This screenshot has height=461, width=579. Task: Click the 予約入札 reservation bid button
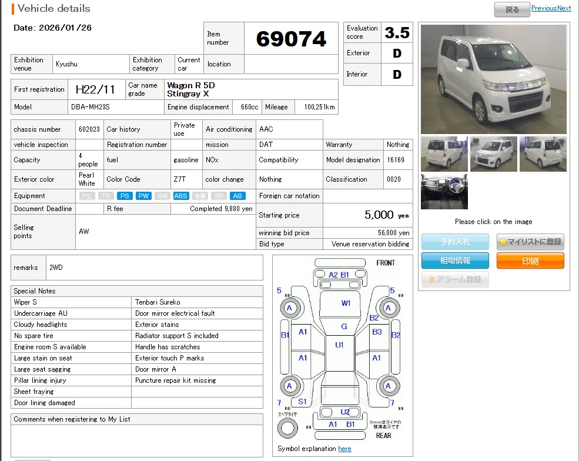tap(456, 242)
